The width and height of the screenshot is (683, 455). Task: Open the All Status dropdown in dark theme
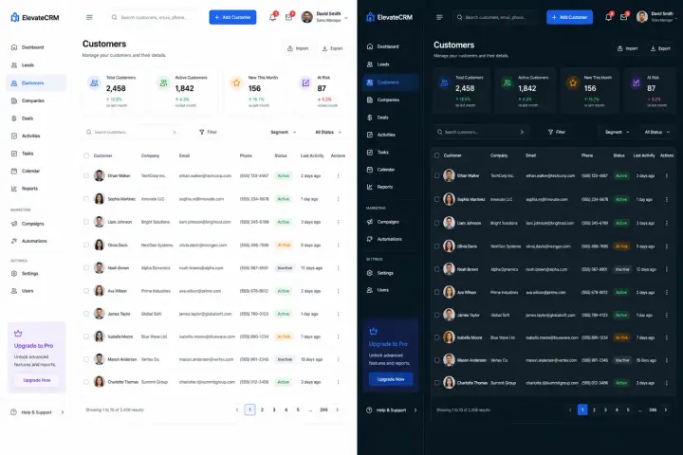[657, 132]
